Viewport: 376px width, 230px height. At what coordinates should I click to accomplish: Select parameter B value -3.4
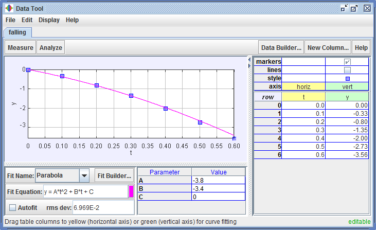tap(218, 188)
